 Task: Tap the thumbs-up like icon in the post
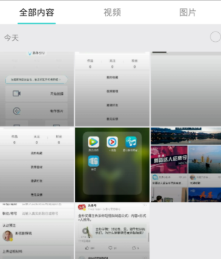point(87,248)
